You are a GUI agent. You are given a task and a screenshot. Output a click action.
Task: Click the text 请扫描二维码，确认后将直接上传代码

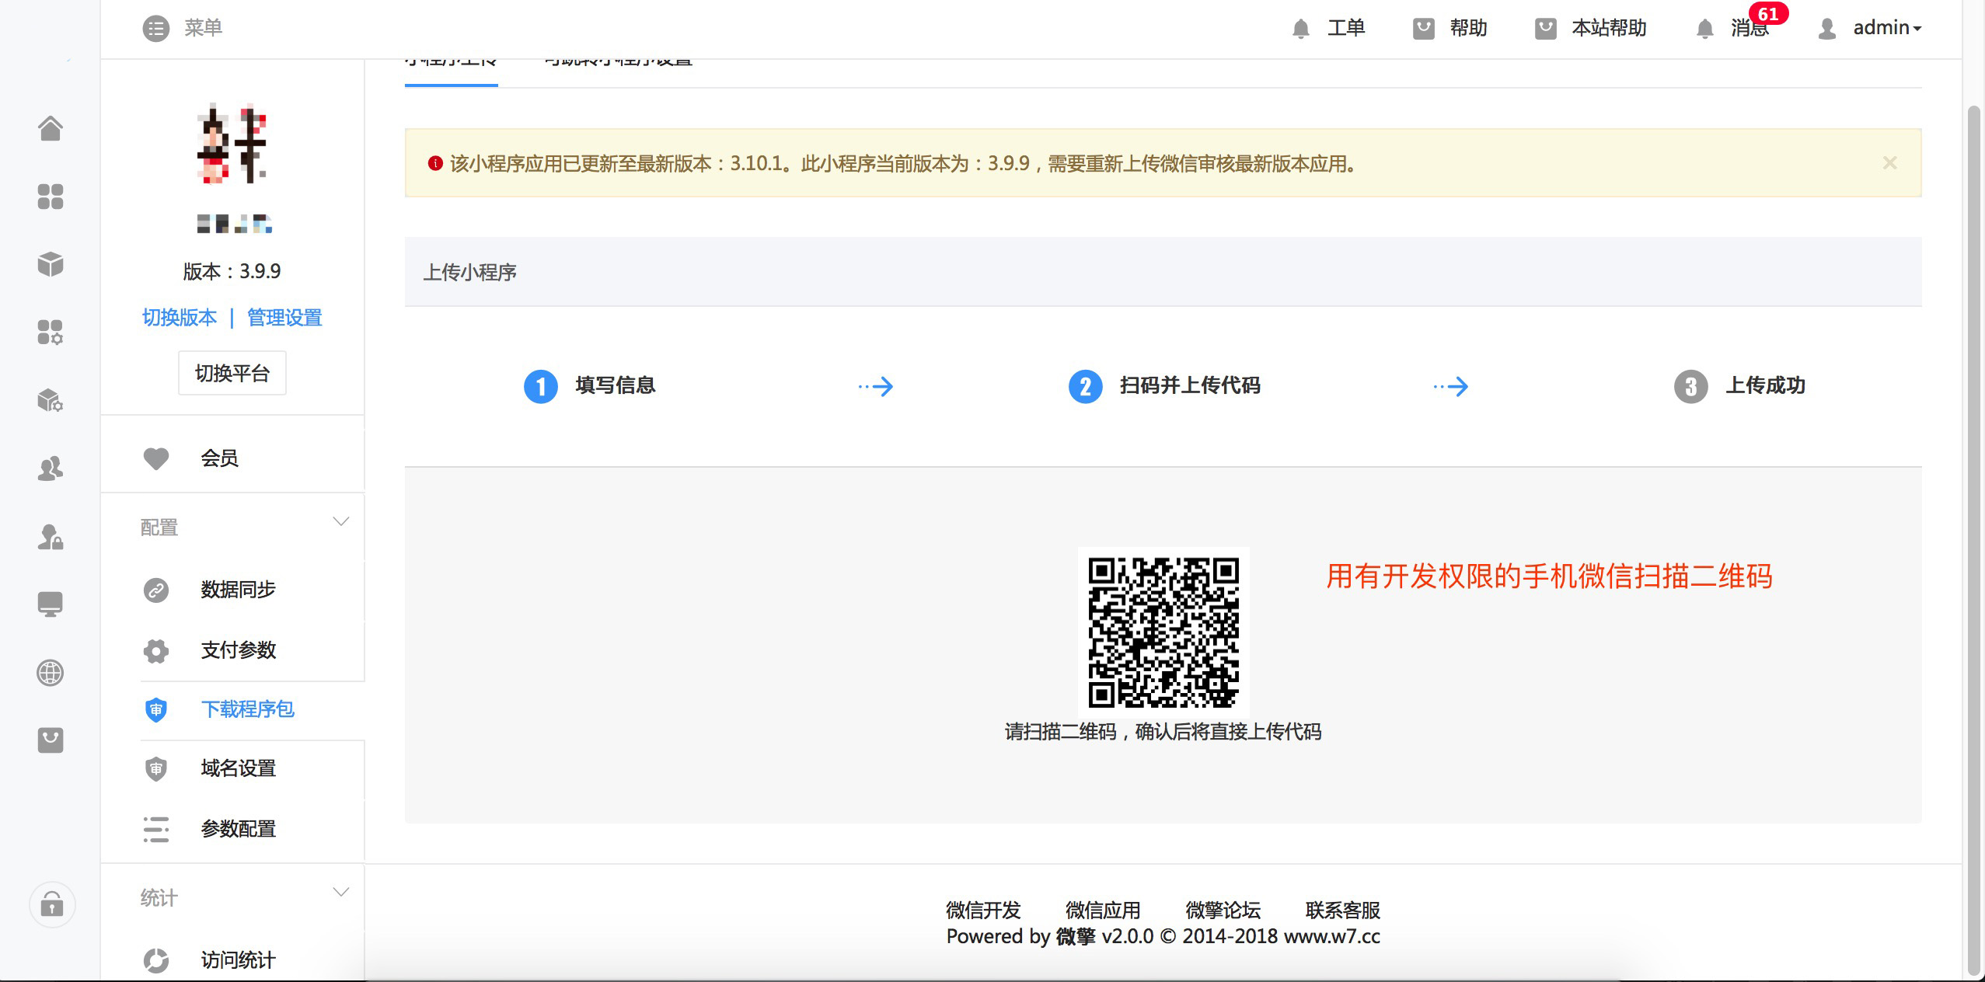1163,732
